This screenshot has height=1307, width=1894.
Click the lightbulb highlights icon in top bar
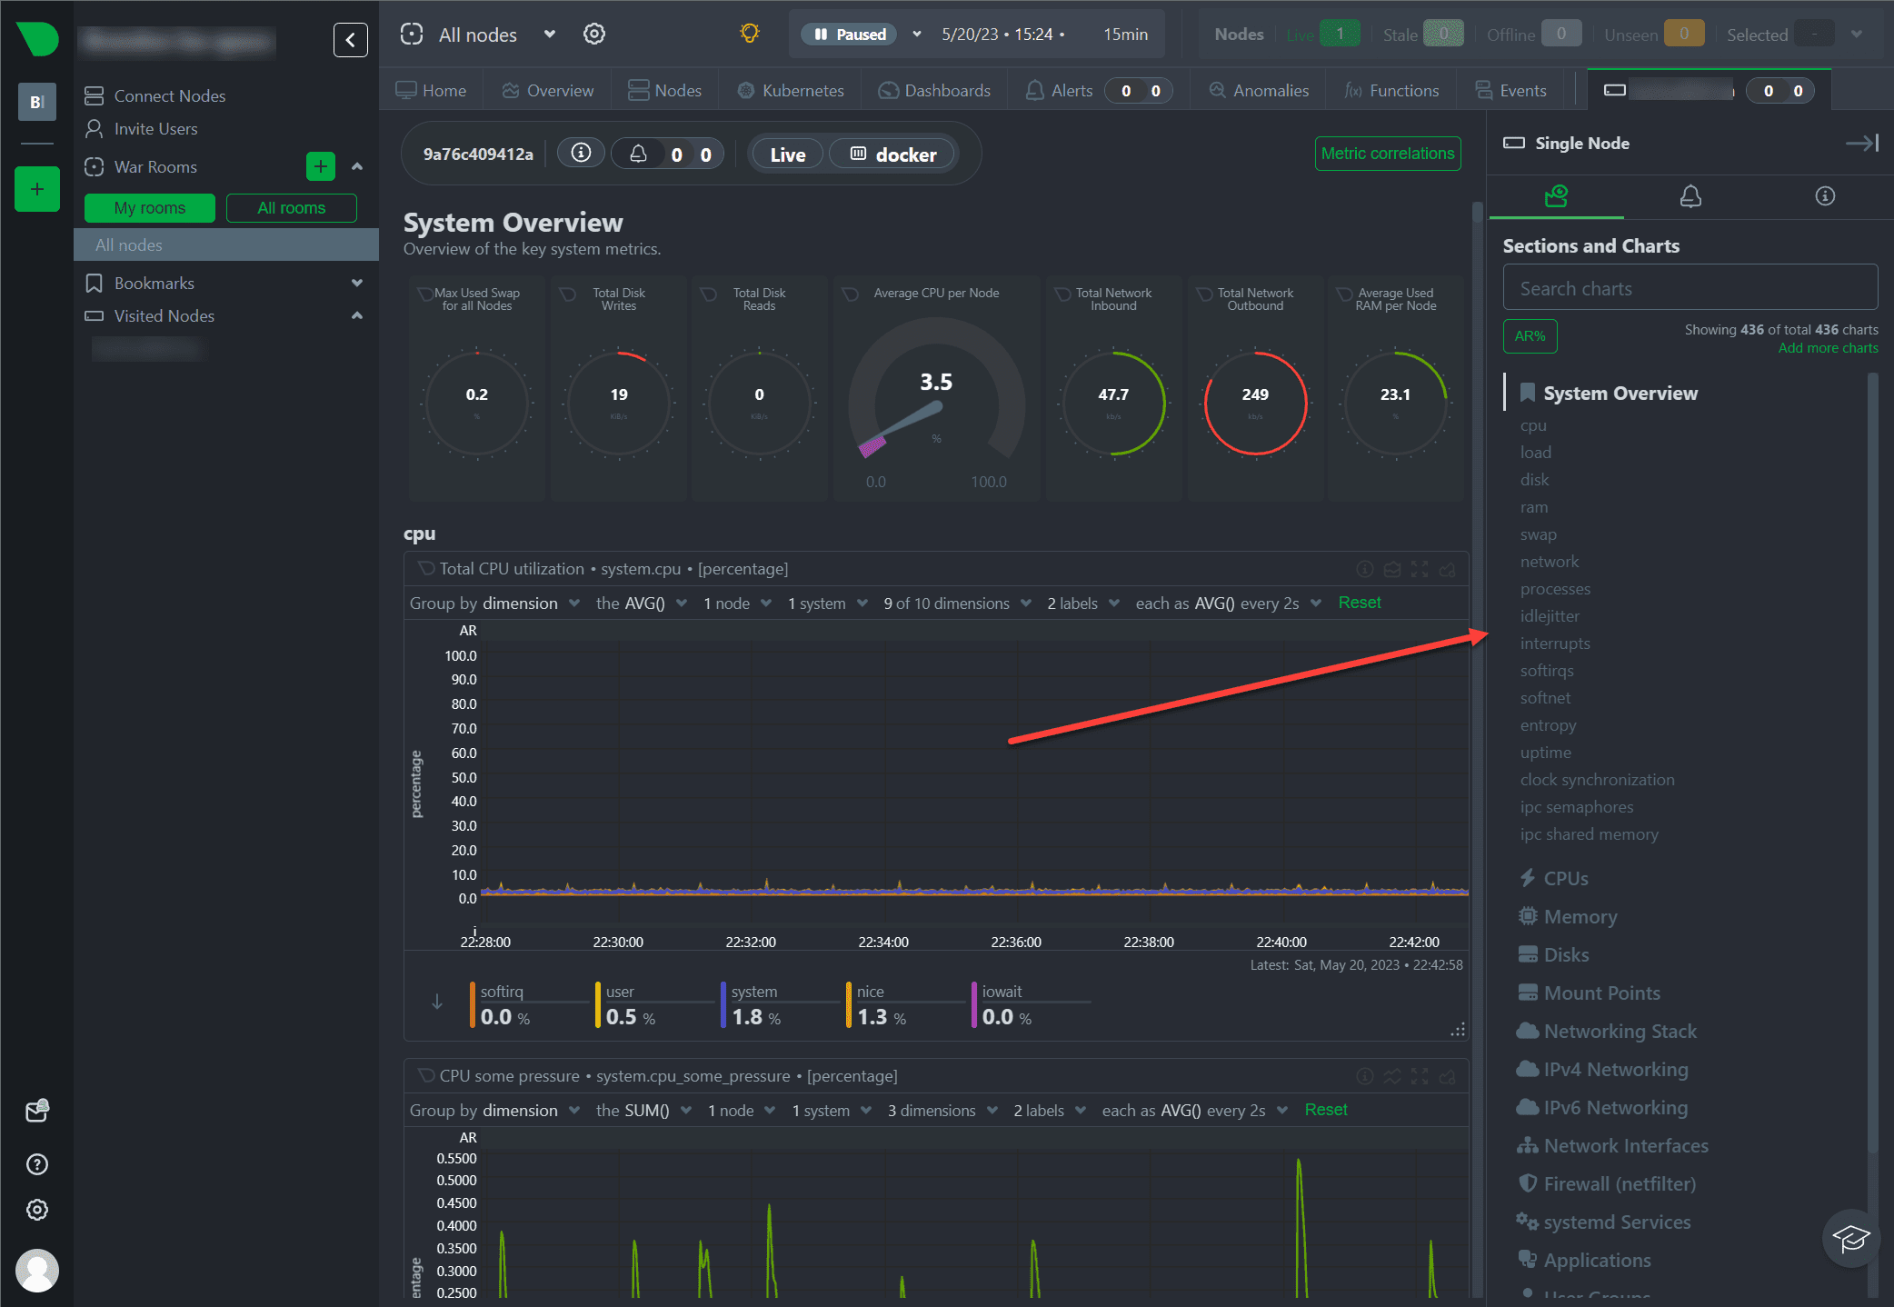coord(749,35)
